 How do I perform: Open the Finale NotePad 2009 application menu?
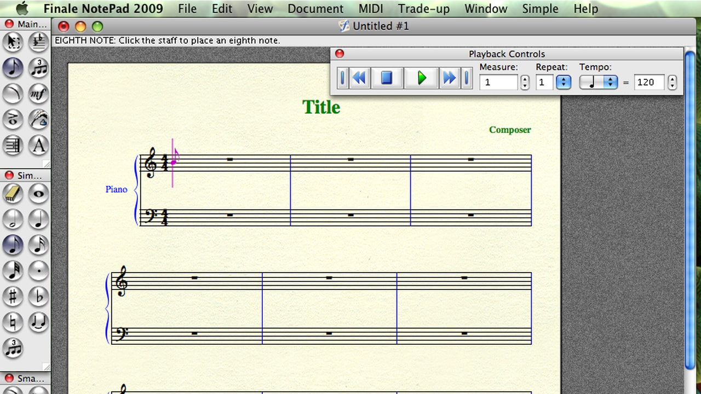(103, 9)
